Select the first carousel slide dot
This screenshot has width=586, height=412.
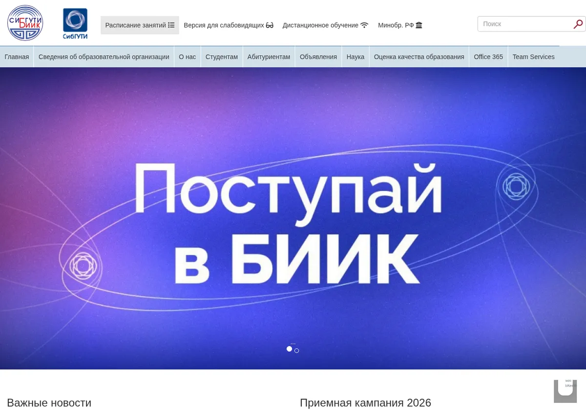(289, 349)
